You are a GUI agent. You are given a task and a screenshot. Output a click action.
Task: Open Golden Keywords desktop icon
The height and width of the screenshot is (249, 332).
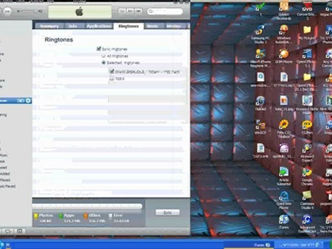284,11
